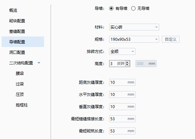Screen dimensions: 195x139
Task: Select the 导墙配置 sidebar item
Action: (x=23, y=42)
